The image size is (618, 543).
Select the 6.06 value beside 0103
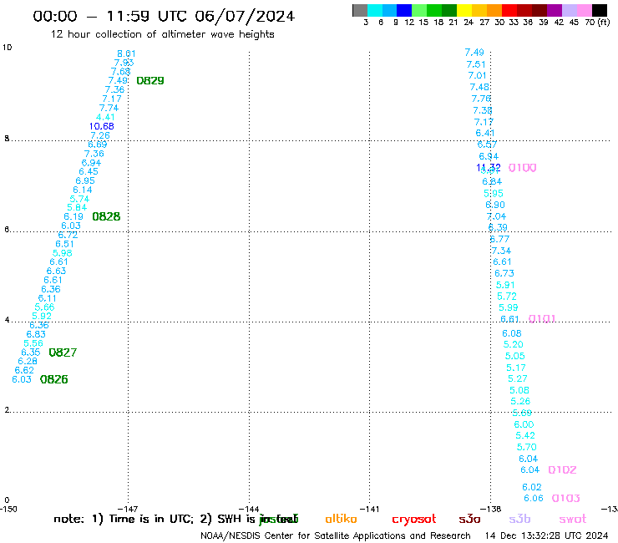point(534,498)
